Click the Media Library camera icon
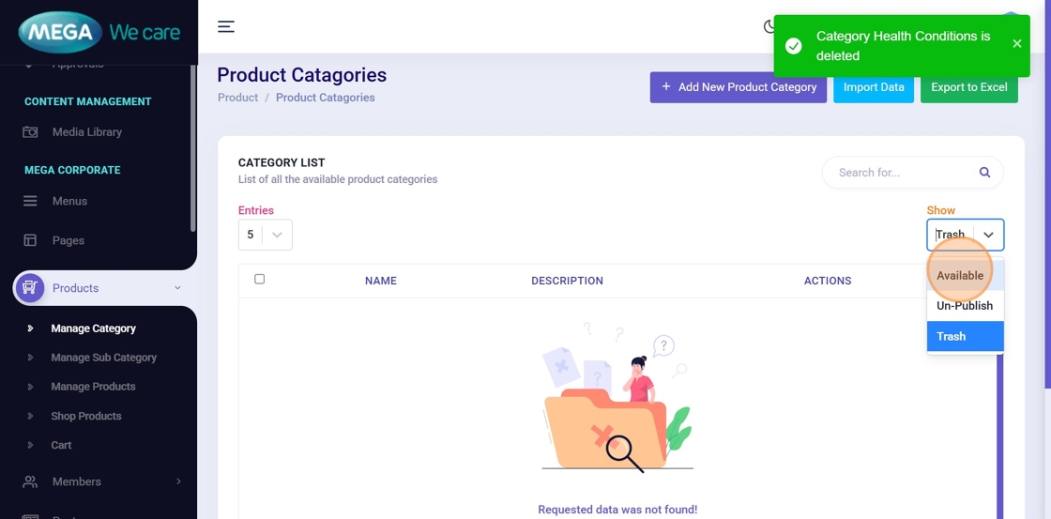The height and width of the screenshot is (519, 1051). [30, 132]
